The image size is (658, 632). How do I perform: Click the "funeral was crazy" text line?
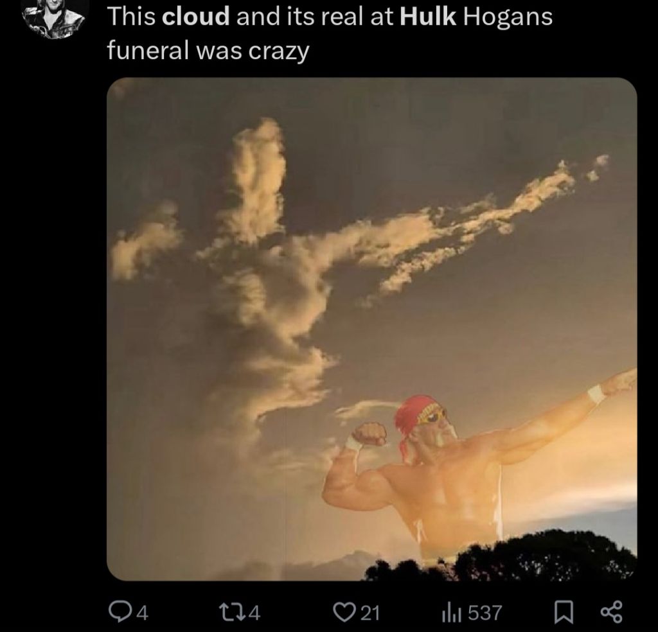[208, 51]
